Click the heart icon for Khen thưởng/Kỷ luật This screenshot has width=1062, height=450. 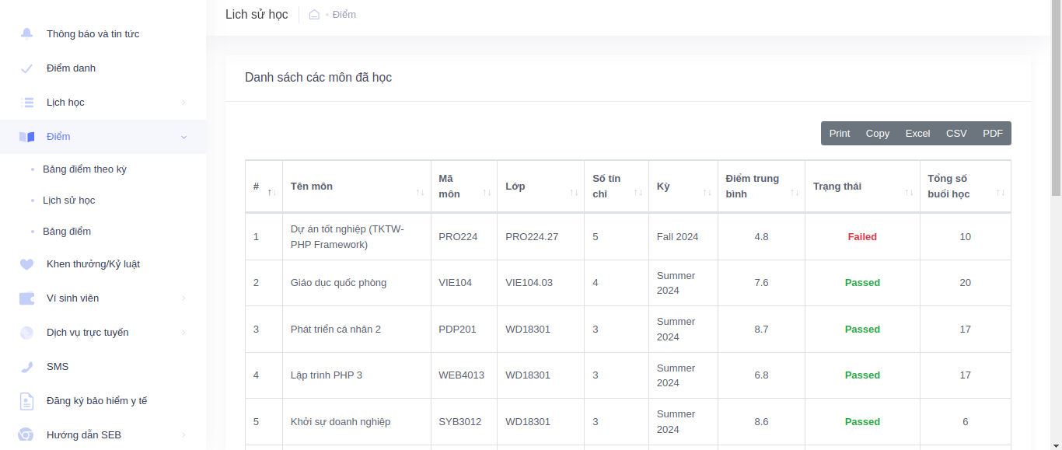(27, 264)
